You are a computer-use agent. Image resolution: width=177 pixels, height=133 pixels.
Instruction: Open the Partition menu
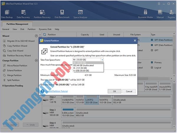click(32, 29)
